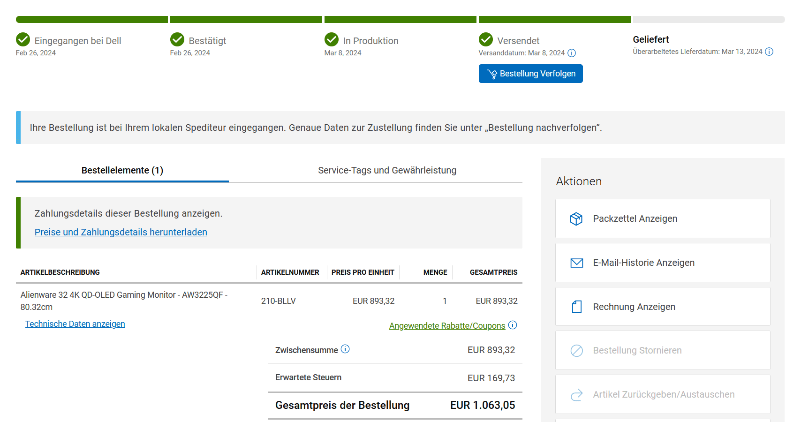This screenshot has width=786, height=422.
Task: Open E-Mail-Historie Anzeigen action
Action: 663,263
